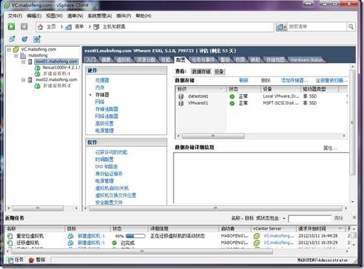Screen dimensions: 364x269
Task: Click the Nexus1000V VM icon
Action: (x=38, y=68)
